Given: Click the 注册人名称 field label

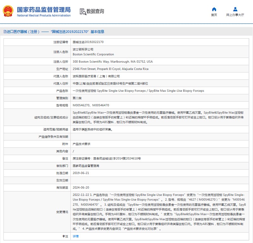Looking at the screenshot, I should pyautogui.click(x=61, y=52).
